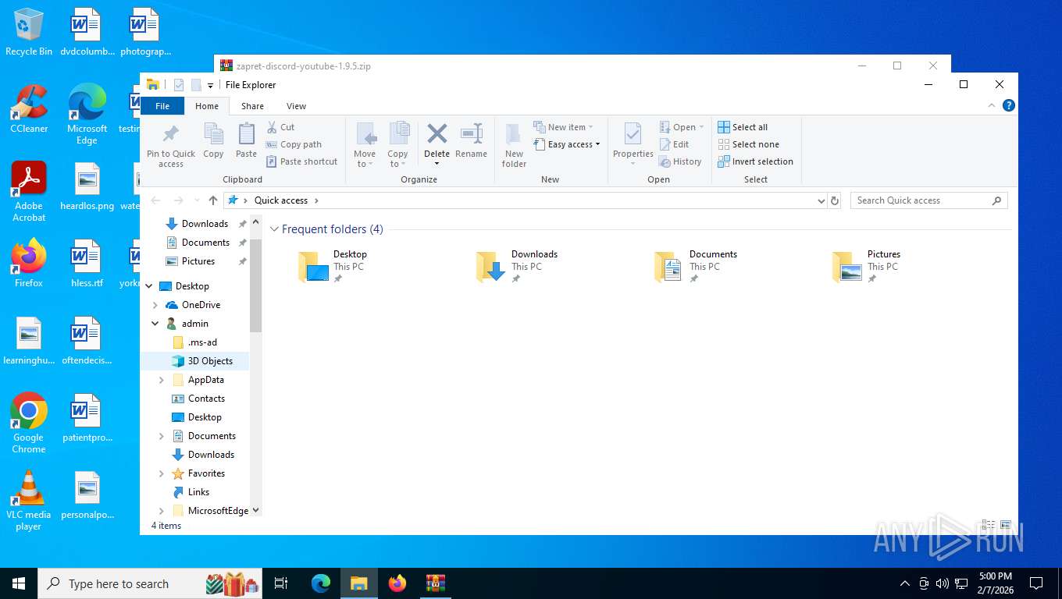Click Pin to Quick access ribbon icon
The image size is (1062, 599).
pos(170,145)
